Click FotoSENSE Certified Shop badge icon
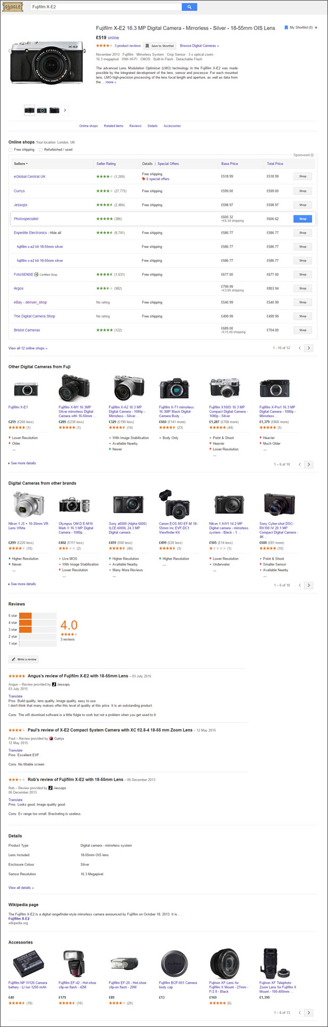The image size is (328, 1027). click(x=36, y=275)
